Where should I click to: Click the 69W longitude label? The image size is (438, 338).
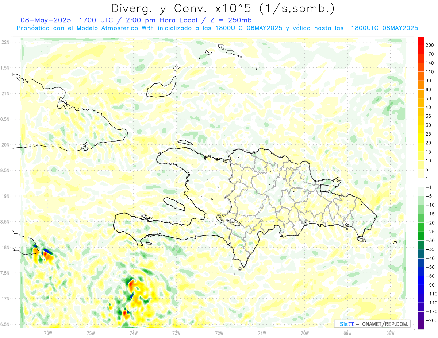tap(347, 333)
